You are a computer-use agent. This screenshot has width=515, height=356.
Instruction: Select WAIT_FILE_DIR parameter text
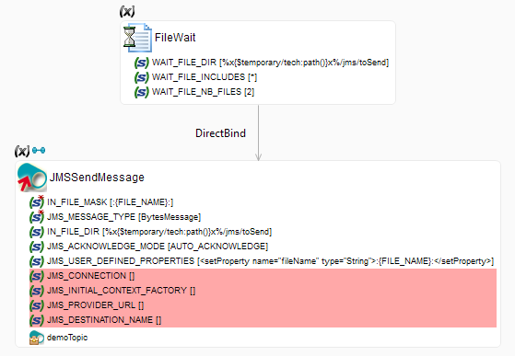(x=270, y=63)
